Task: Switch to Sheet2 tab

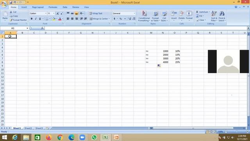Action: pos(28,128)
